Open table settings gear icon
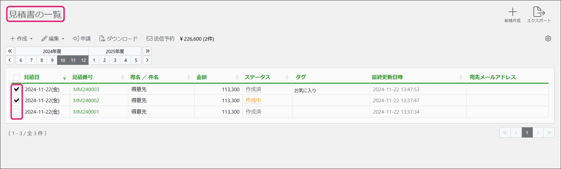The height and width of the screenshot is (169, 561). (x=548, y=39)
